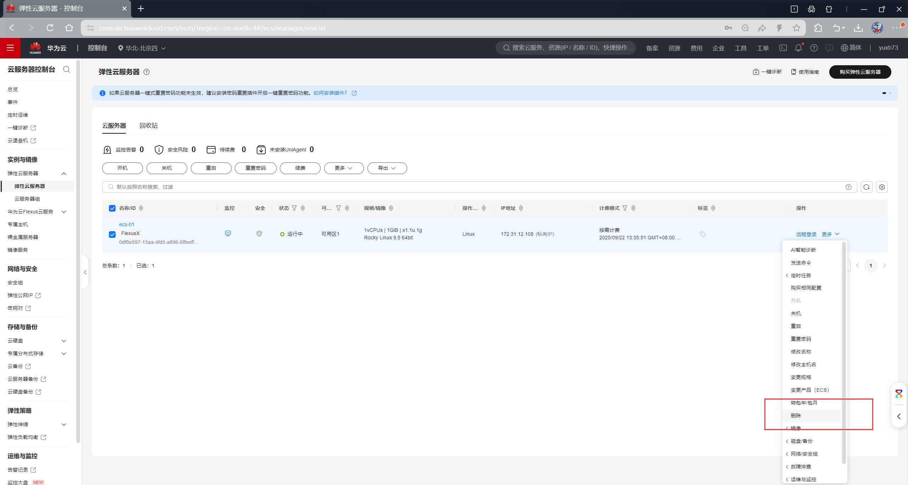Viewport: 908px width, 485px height.
Task: Click the red hamburger menu icon
Action: pyautogui.click(x=10, y=48)
